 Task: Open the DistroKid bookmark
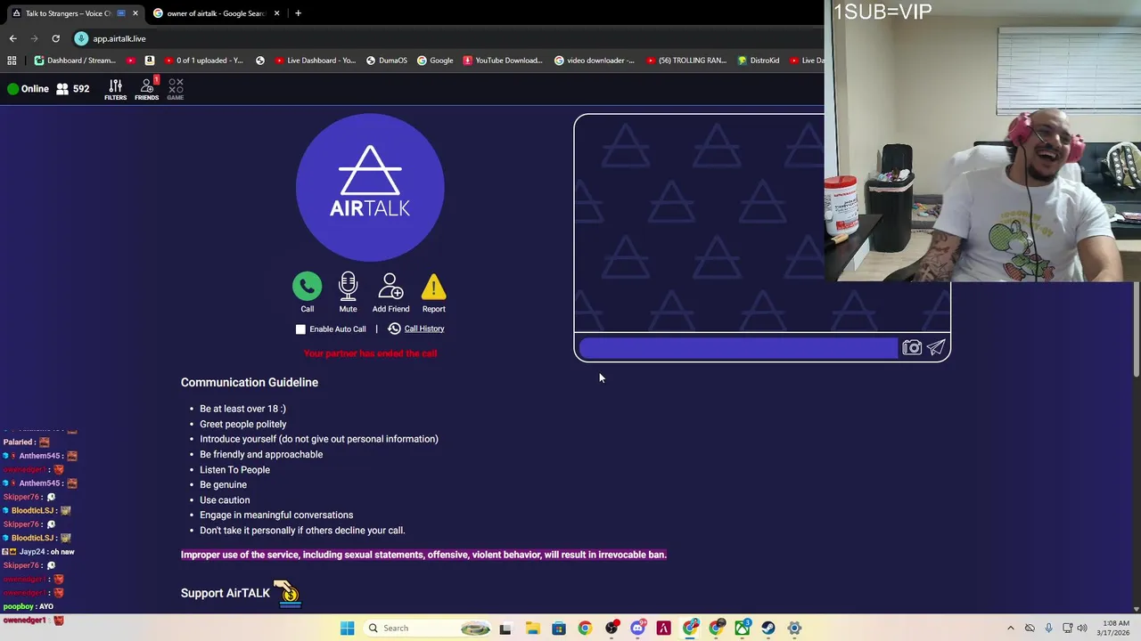click(x=758, y=61)
